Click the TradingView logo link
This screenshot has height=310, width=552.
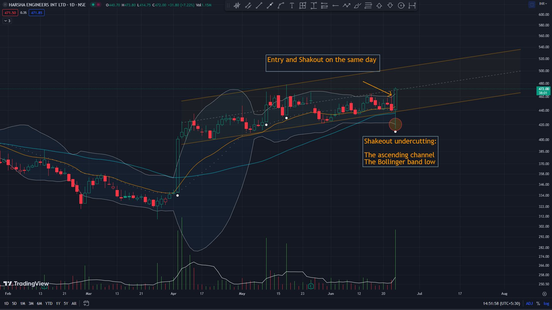pos(26,284)
